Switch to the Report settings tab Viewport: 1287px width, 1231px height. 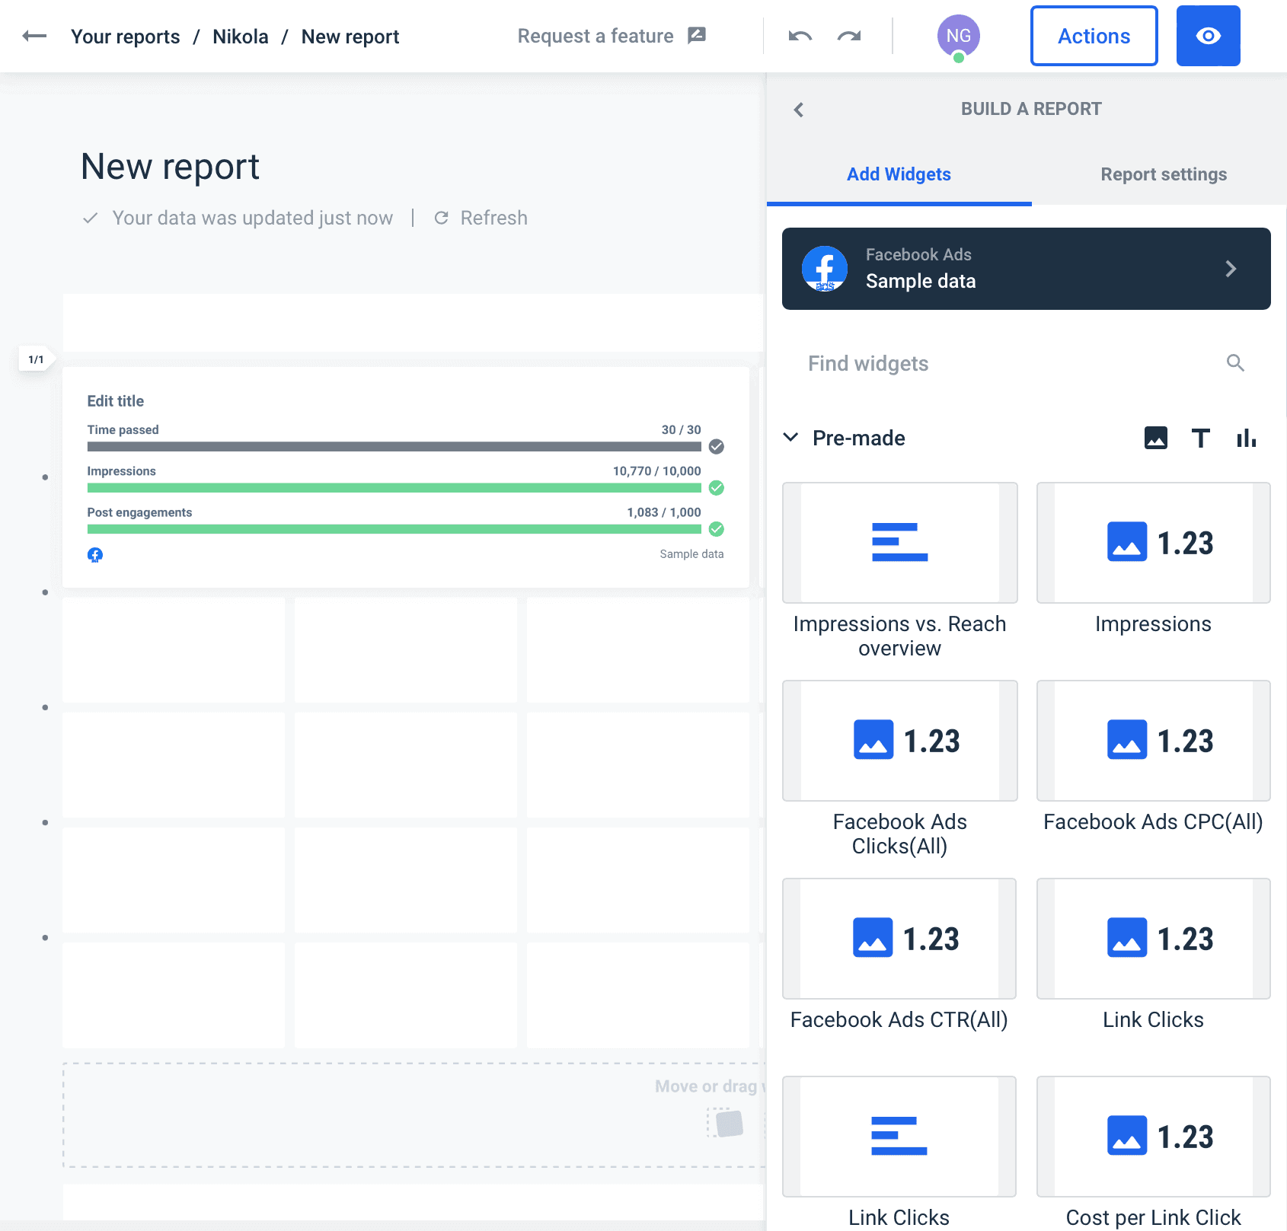(1163, 174)
